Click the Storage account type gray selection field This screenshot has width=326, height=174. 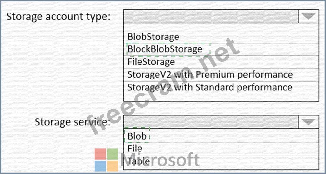coord(211,16)
